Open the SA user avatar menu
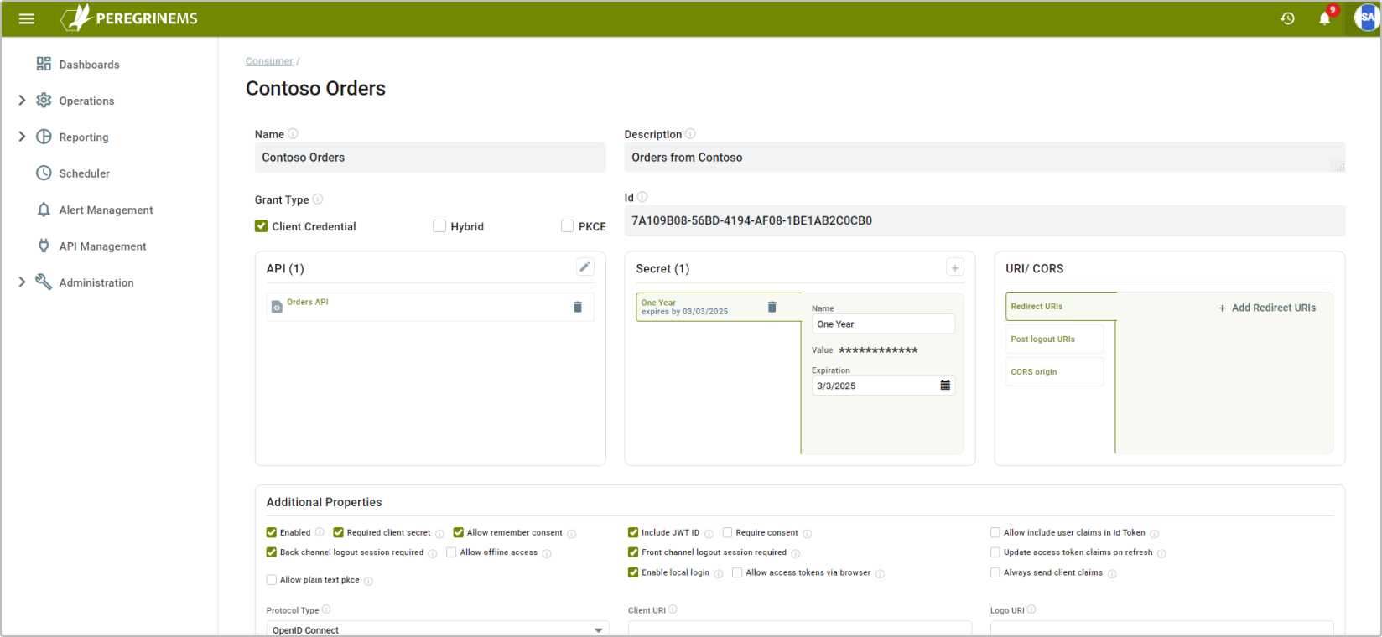 pyautogui.click(x=1367, y=18)
